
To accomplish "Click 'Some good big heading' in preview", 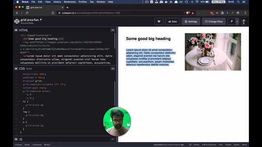I will 148,39.
